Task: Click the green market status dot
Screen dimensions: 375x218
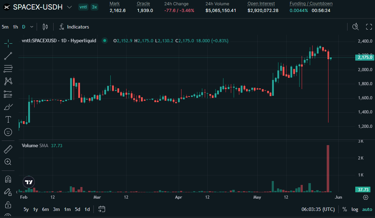Action: (105, 41)
